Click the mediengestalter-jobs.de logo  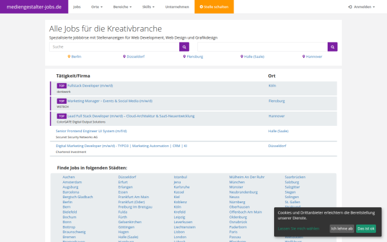pos(34,7)
